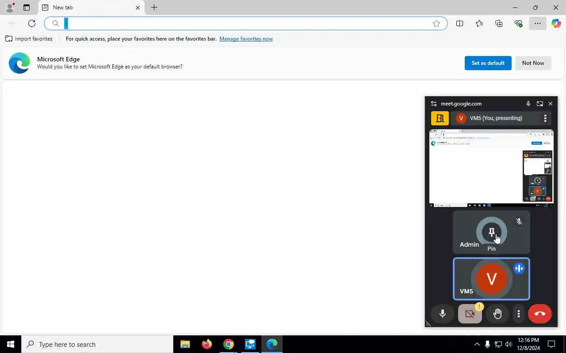This screenshot has height=353, width=566.
Task: Click the taskbar microphone tray icon
Action: pyautogui.click(x=487, y=344)
